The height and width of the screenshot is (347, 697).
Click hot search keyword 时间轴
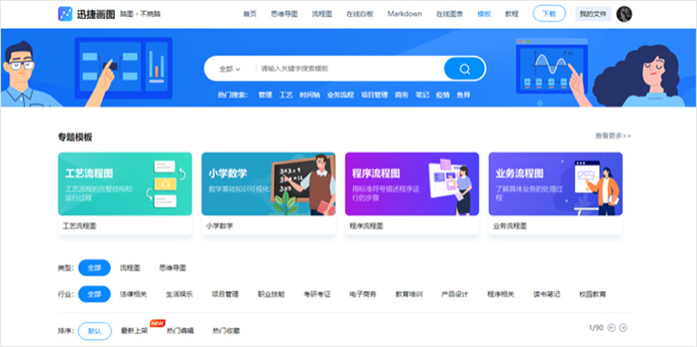click(x=310, y=95)
